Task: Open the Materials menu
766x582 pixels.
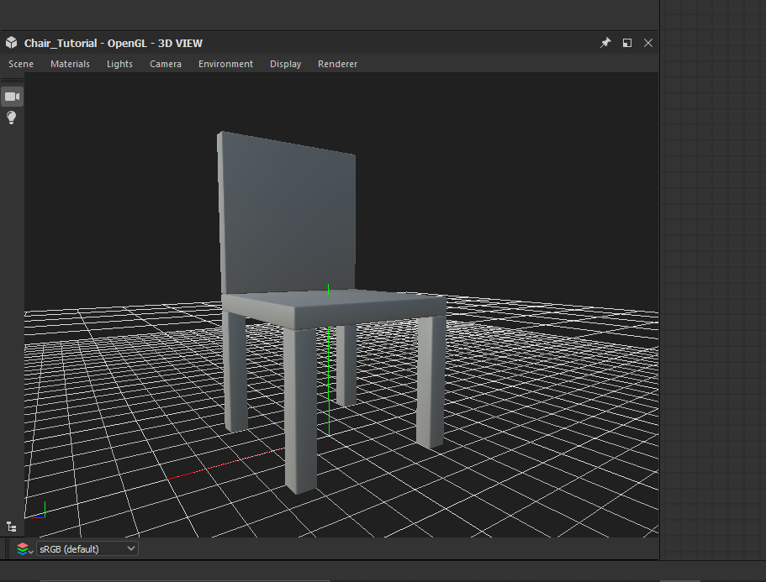Action: pyautogui.click(x=70, y=64)
